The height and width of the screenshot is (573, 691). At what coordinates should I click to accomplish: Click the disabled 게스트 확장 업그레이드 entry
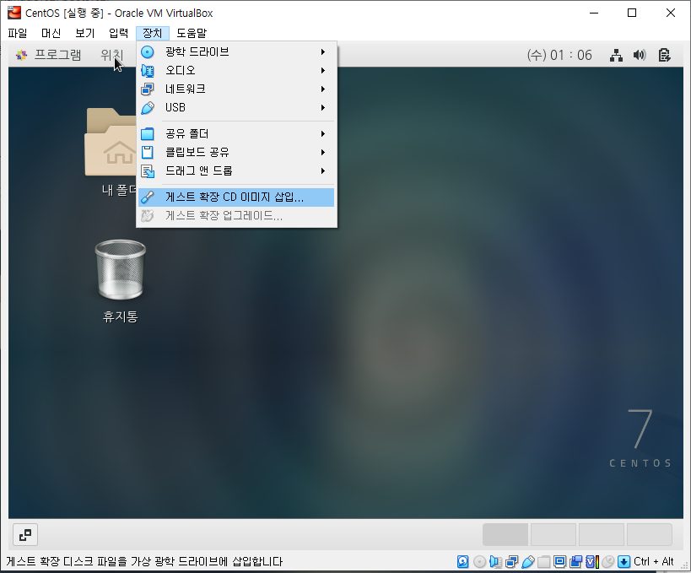click(x=236, y=215)
